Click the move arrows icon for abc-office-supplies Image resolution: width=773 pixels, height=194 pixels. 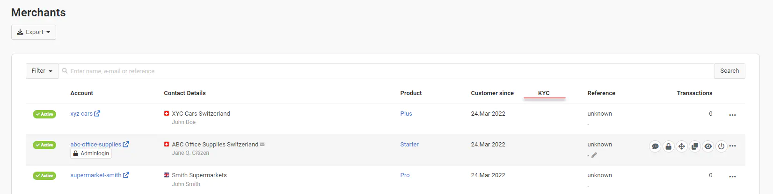pyautogui.click(x=682, y=146)
